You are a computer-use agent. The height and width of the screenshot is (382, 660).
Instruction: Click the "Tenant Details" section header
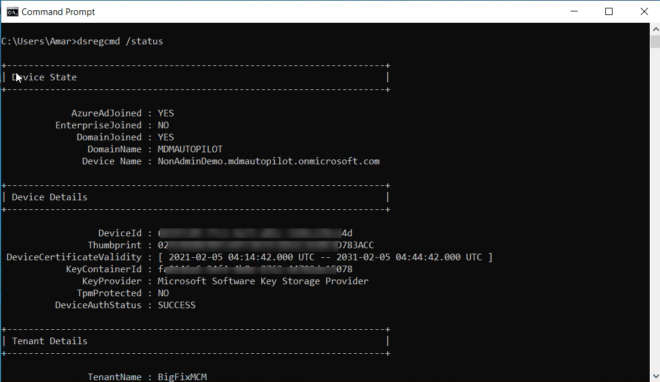[x=49, y=341]
